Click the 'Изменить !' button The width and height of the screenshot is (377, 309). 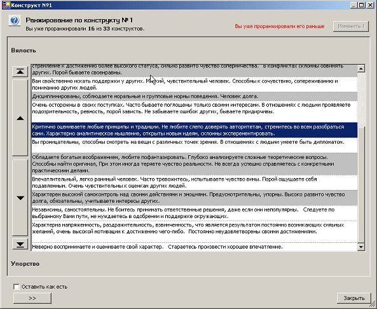click(x=351, y=26)
